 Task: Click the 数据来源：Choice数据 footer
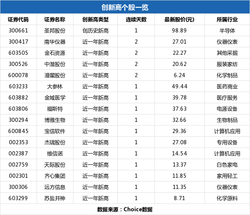tap(125, 209)
